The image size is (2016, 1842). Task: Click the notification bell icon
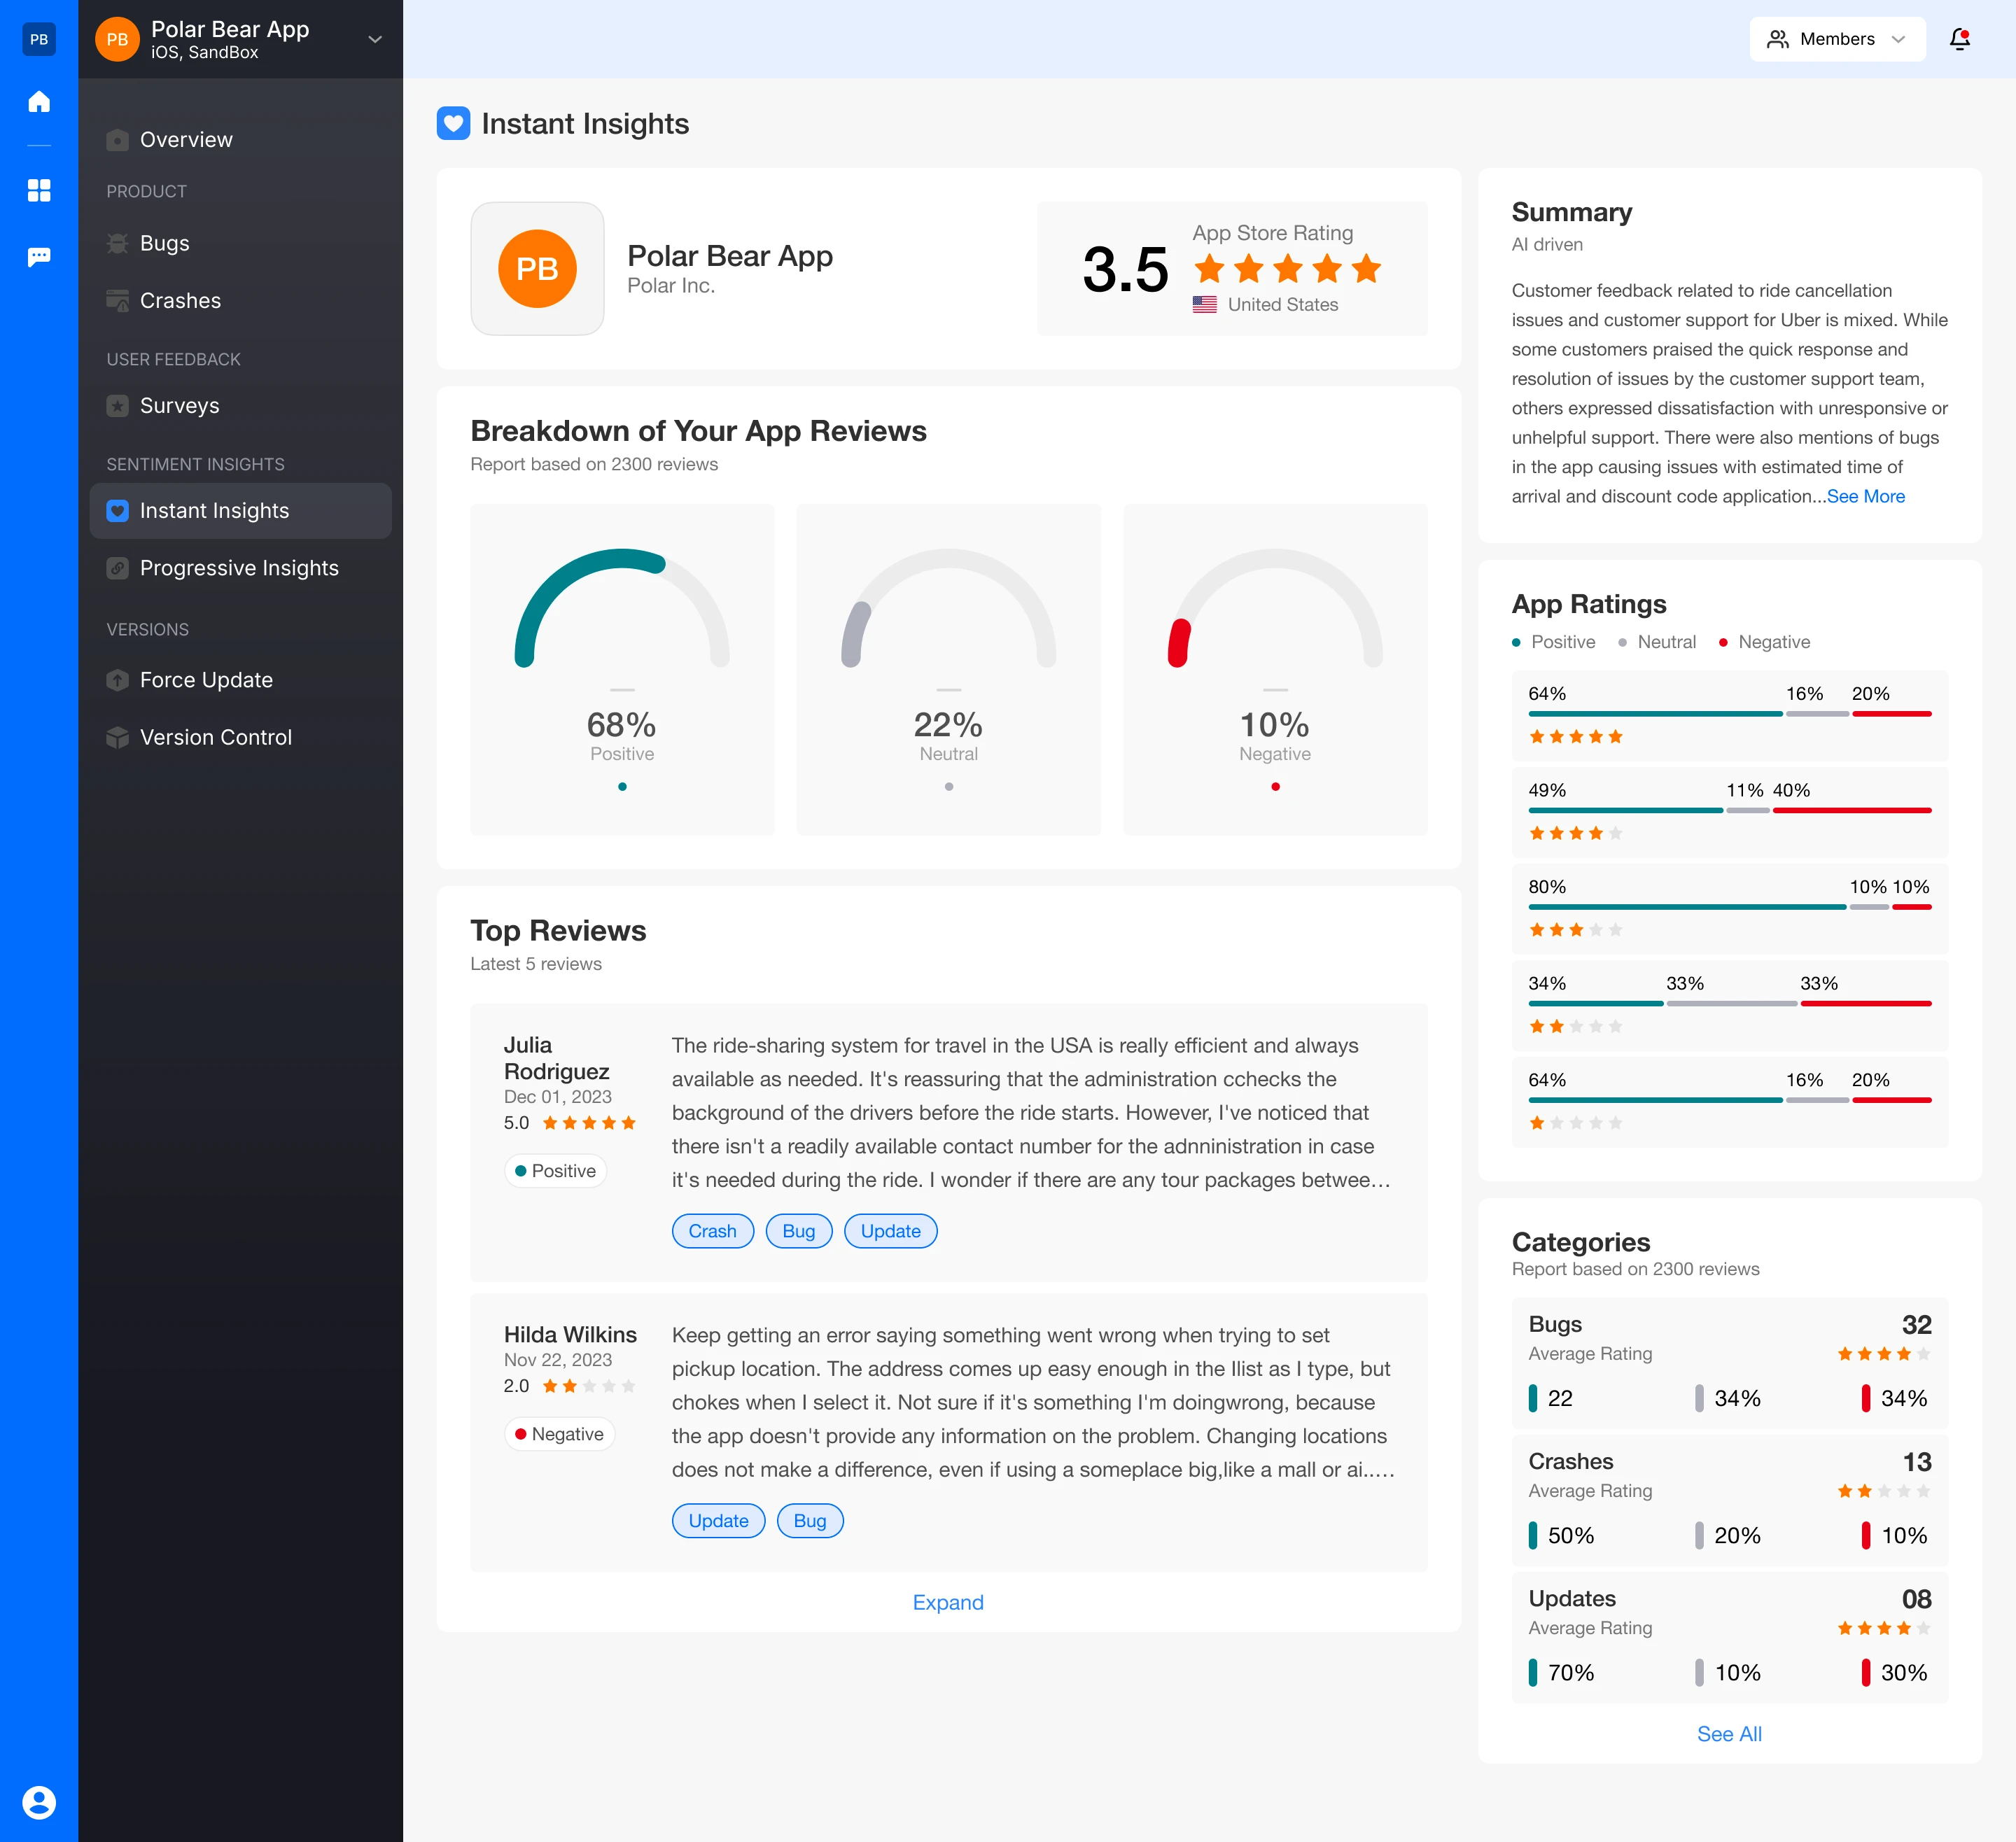(x=1959, y=39)
